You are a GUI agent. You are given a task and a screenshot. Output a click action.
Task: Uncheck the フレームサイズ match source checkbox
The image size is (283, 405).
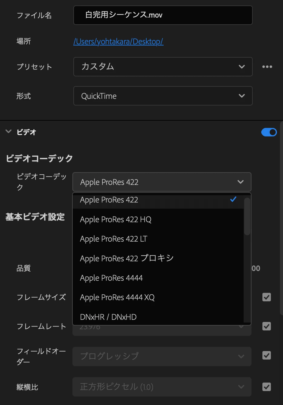(267, 297)
